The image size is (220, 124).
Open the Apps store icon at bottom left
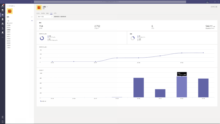pyautogui.click(x=2, y=117)
